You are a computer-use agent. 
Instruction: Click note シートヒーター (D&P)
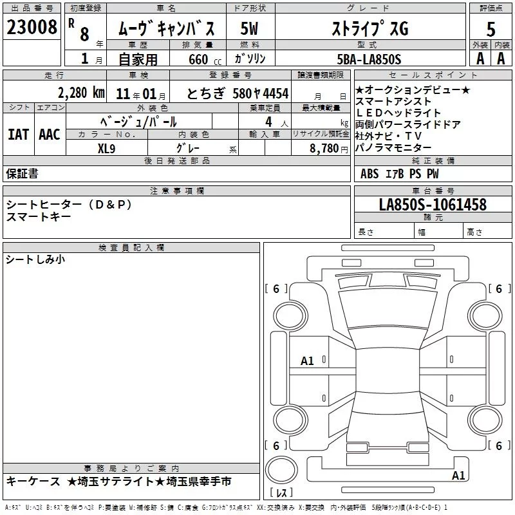coord(69,205)
